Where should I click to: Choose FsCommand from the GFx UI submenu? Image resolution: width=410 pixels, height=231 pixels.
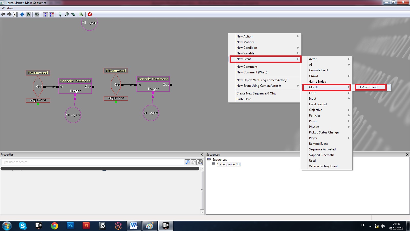point(372,87)
